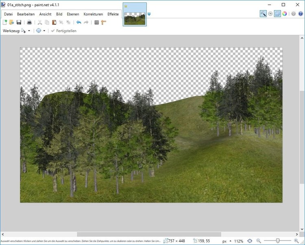This screenshot has width=305, height=245.
Task: Open the Ebenen menu
Action: coord(73,14)
